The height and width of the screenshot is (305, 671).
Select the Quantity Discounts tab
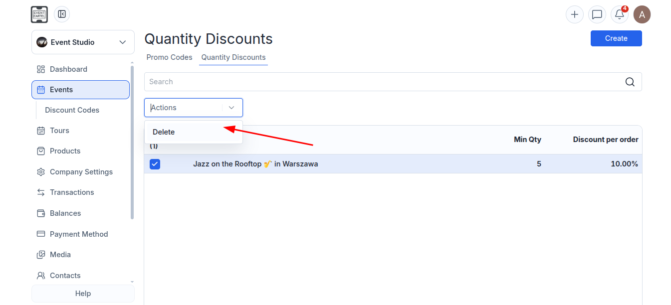[x=233, y=57]
